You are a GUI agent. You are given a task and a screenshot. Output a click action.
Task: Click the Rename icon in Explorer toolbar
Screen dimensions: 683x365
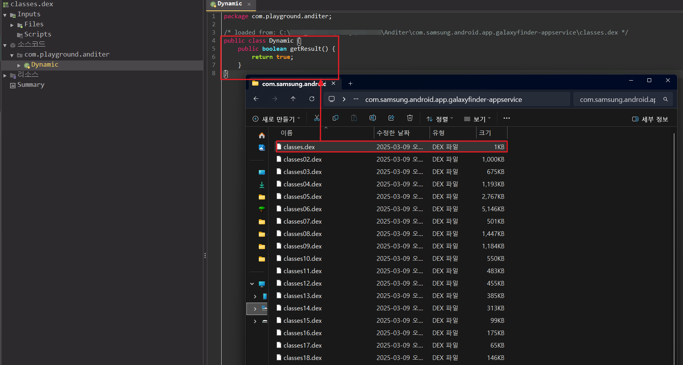tap(373, 118)
